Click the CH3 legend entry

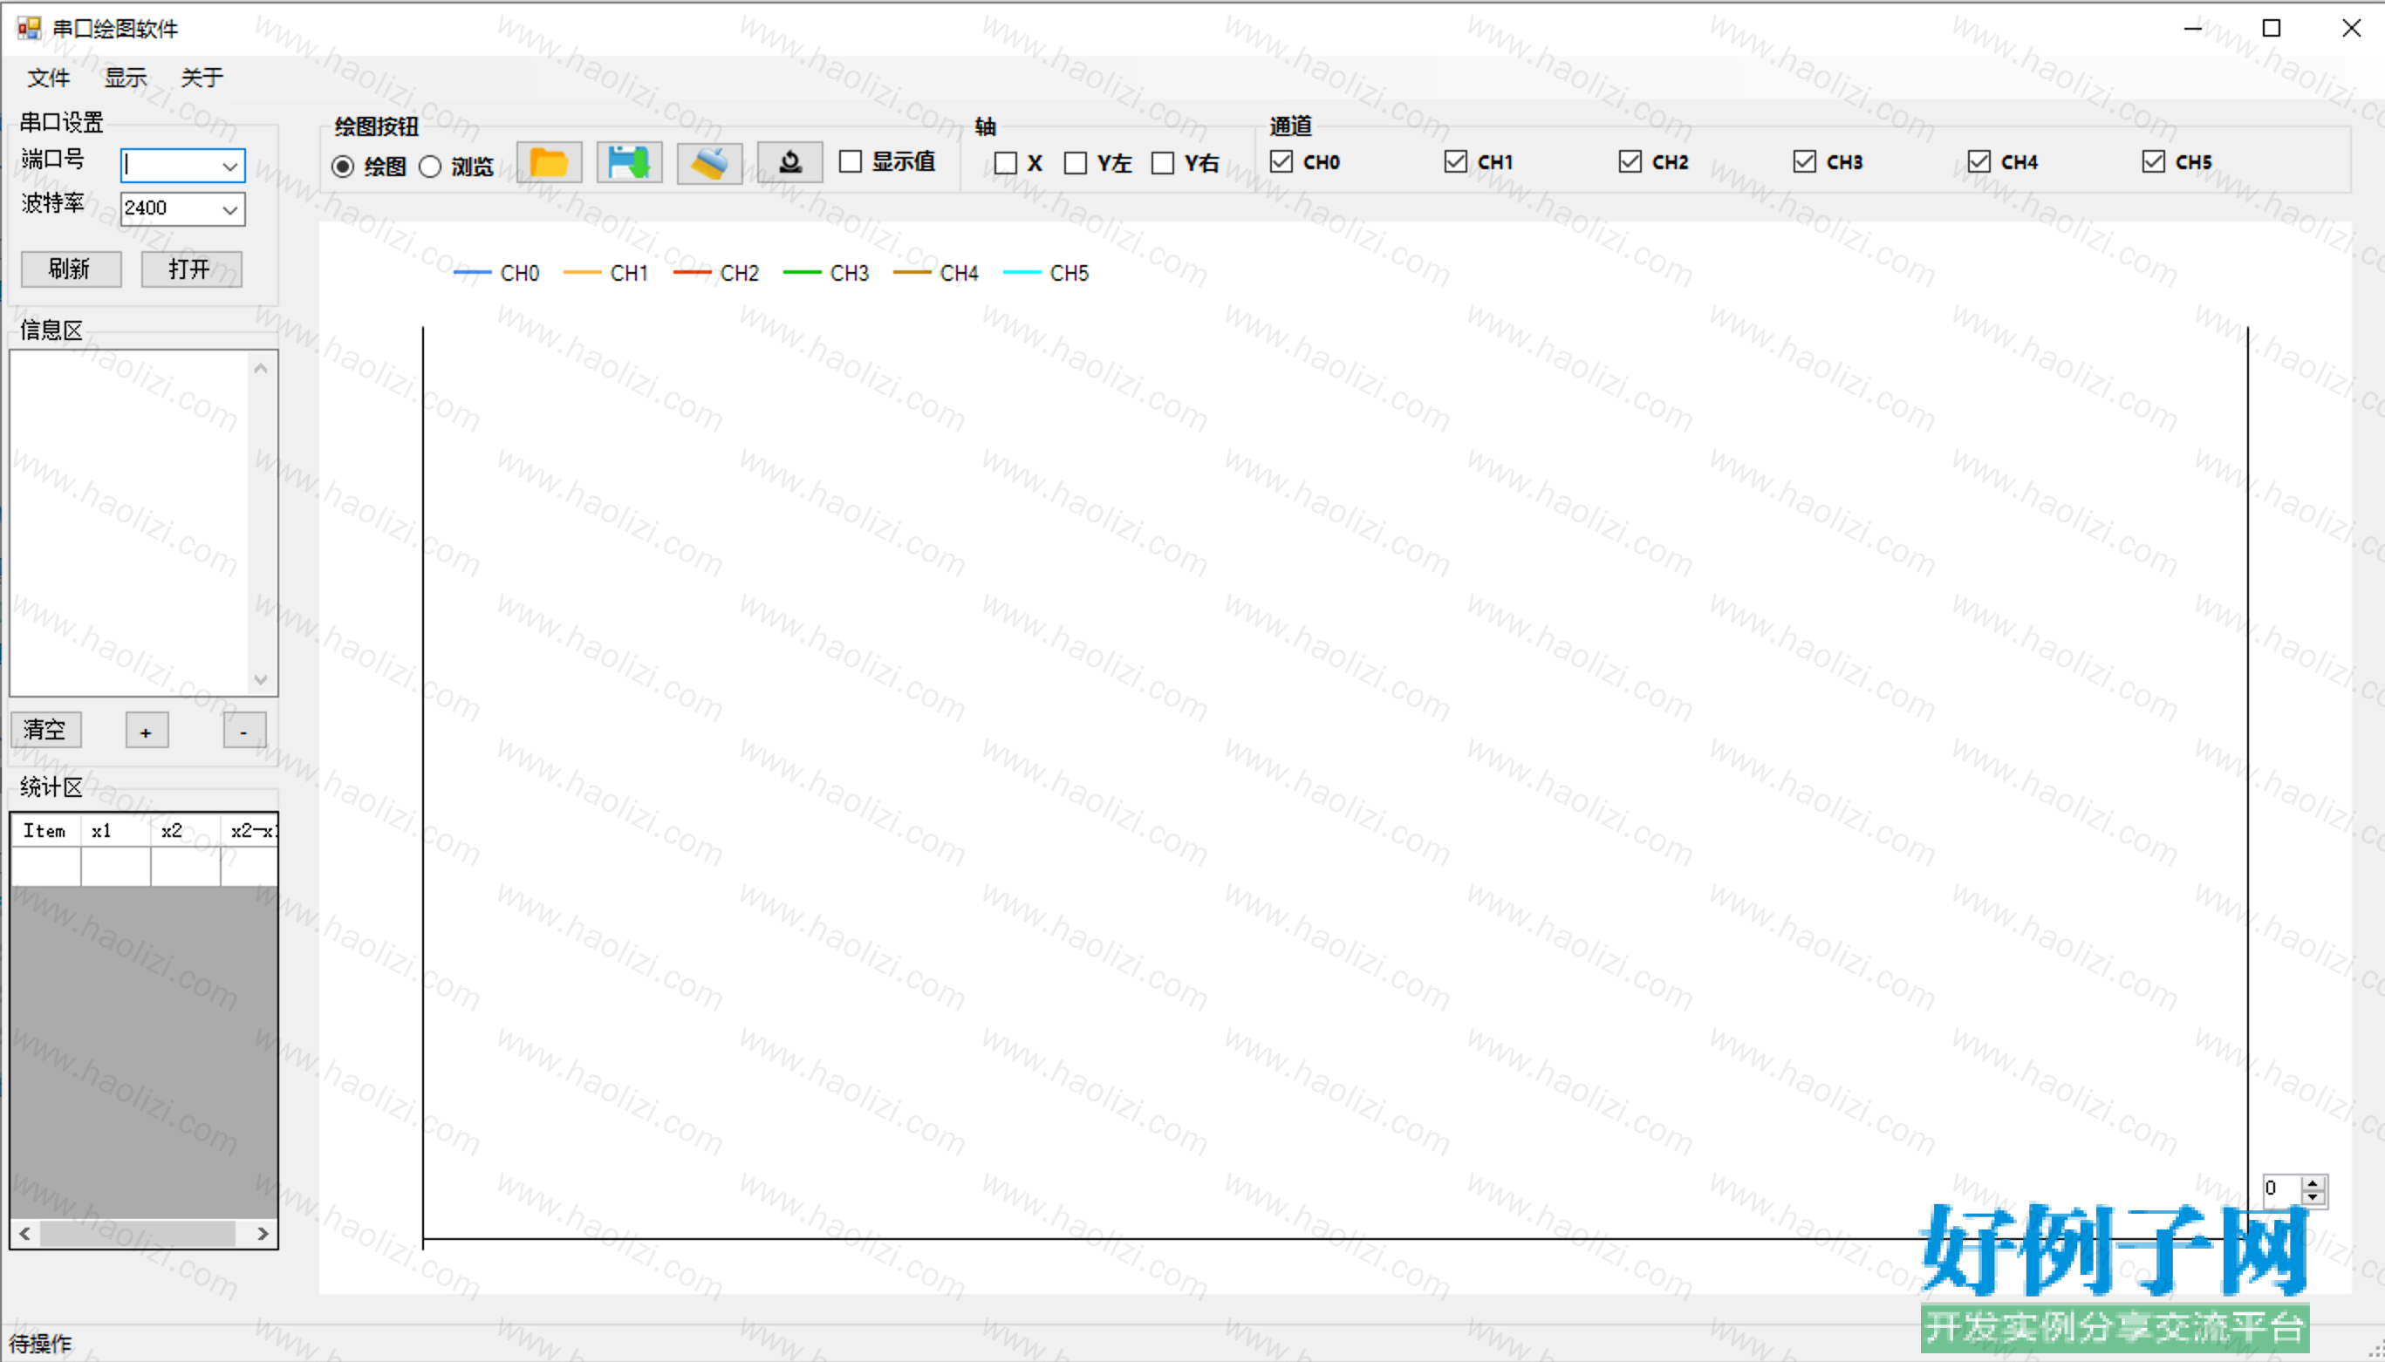[x=826, y=273]
